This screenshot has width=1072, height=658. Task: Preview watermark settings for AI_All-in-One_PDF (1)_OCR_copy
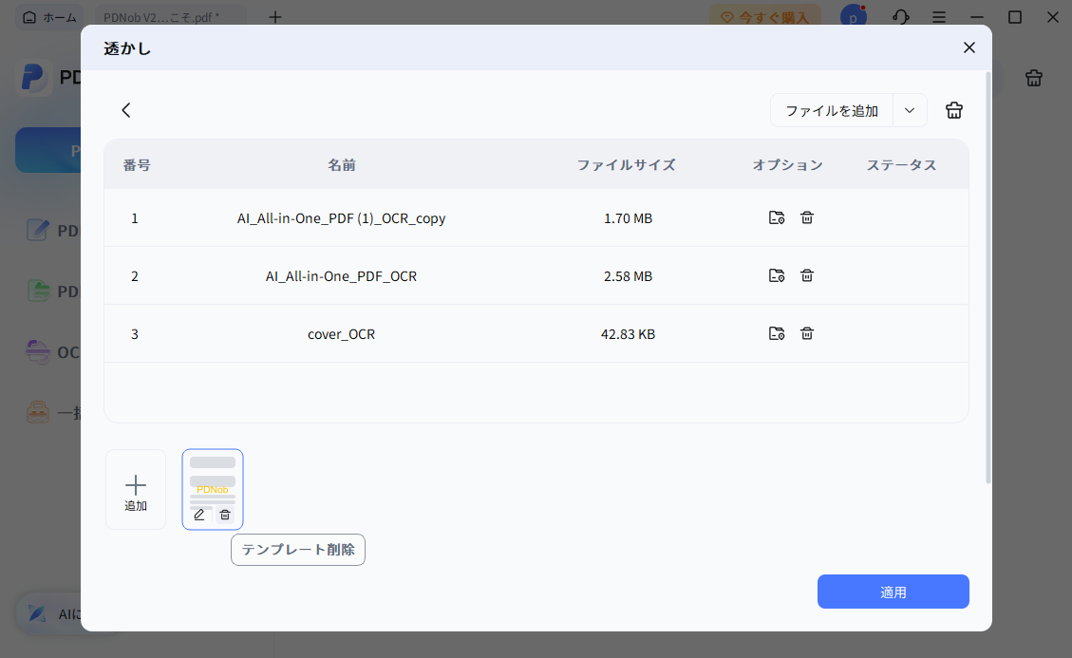tap(776, 217)
